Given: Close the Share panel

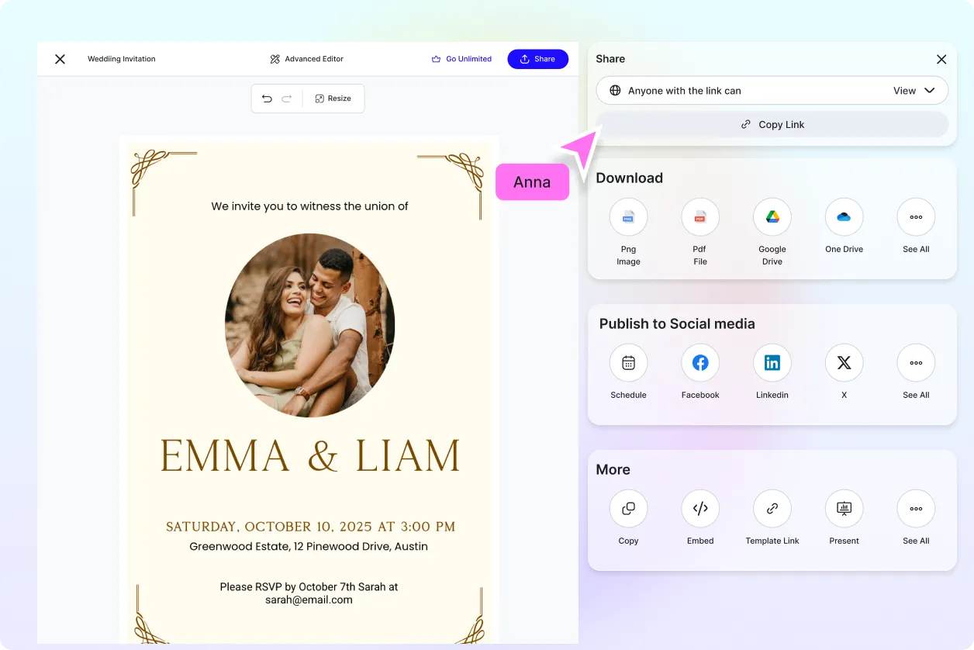Looking at the screenshot, I should [941, 59].
